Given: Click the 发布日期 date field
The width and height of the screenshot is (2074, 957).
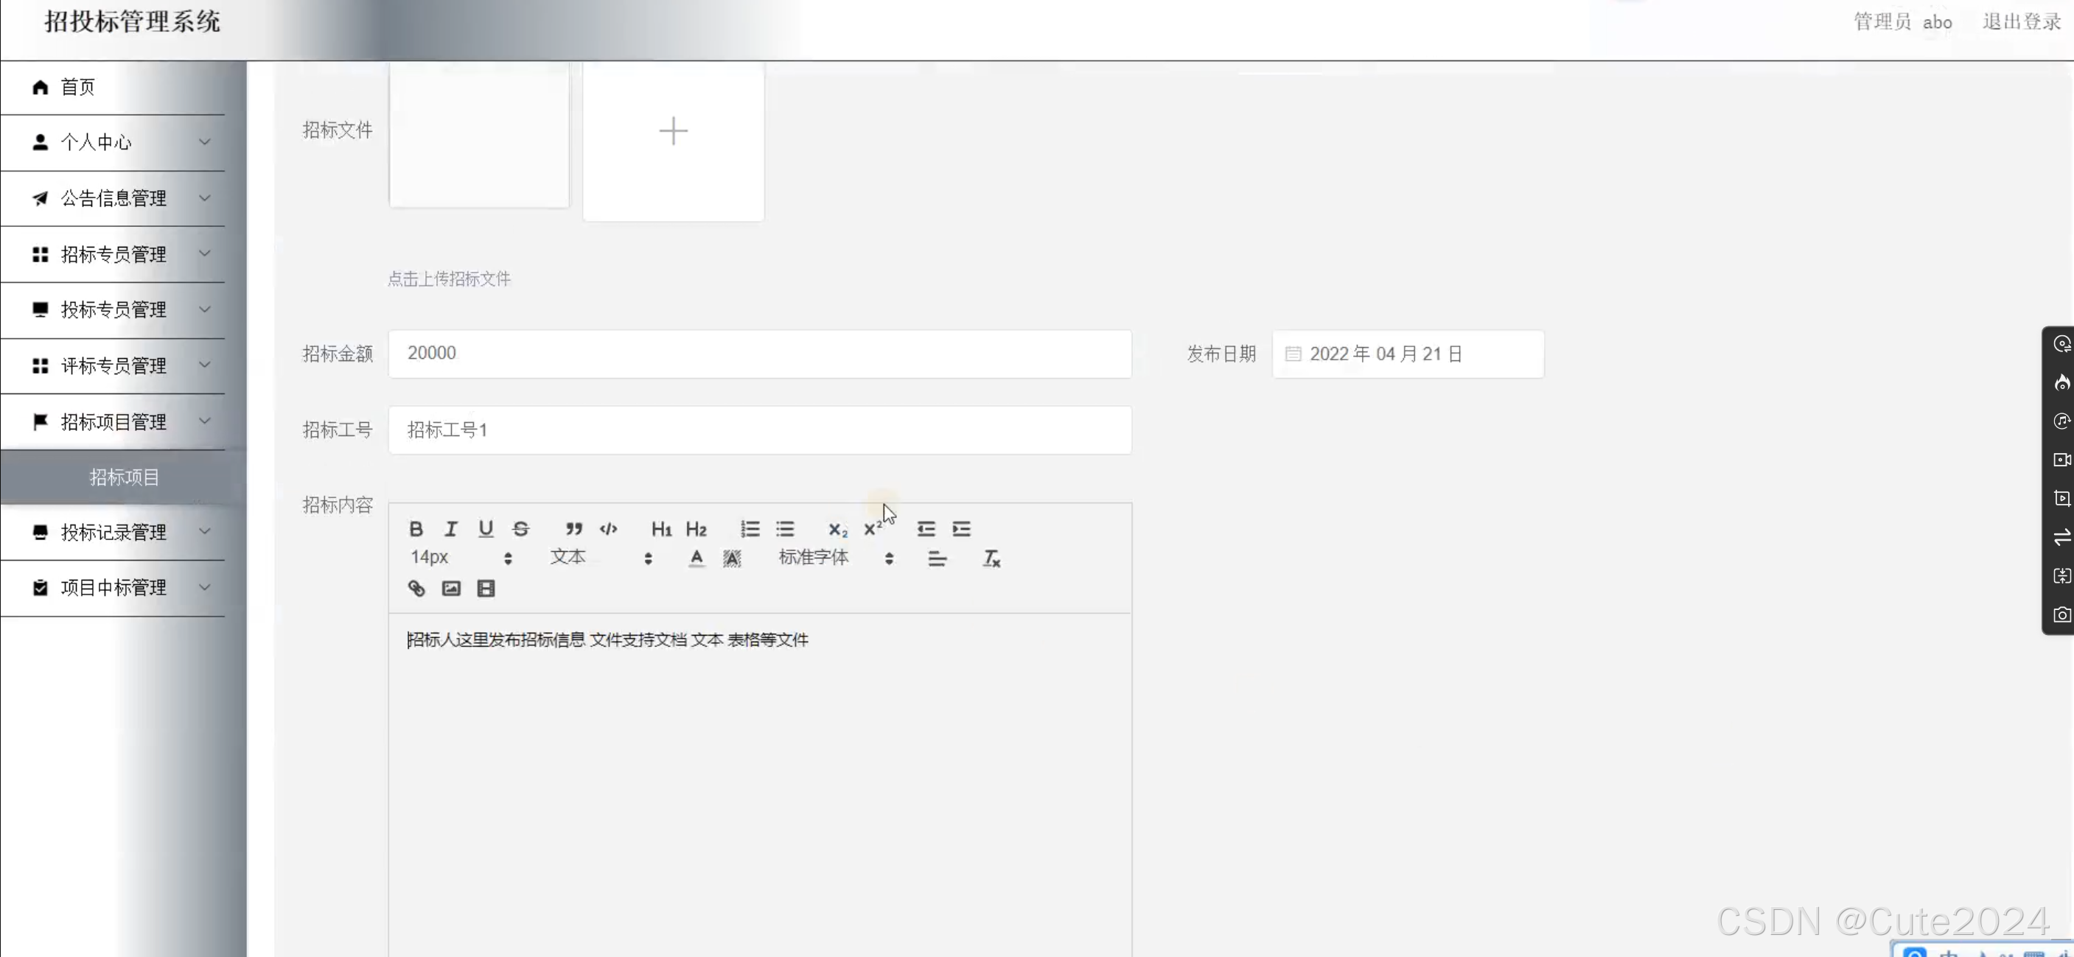Looking at the screenshot, I should (x=1408, y=354).
